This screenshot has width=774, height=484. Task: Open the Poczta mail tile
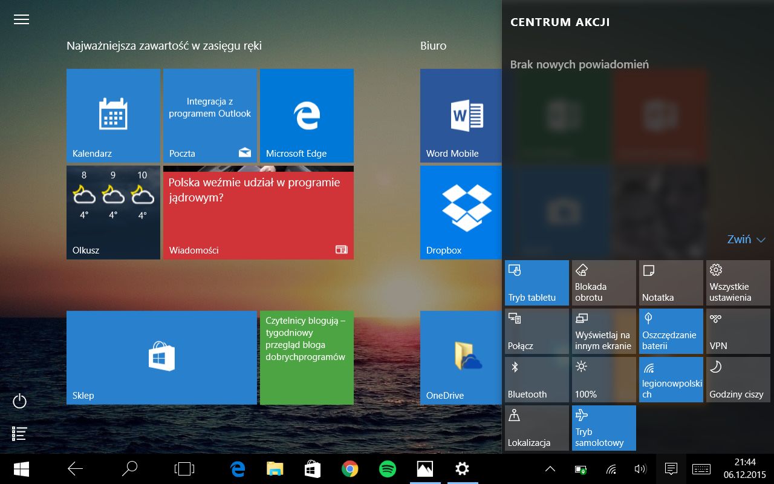coord(210,116)
